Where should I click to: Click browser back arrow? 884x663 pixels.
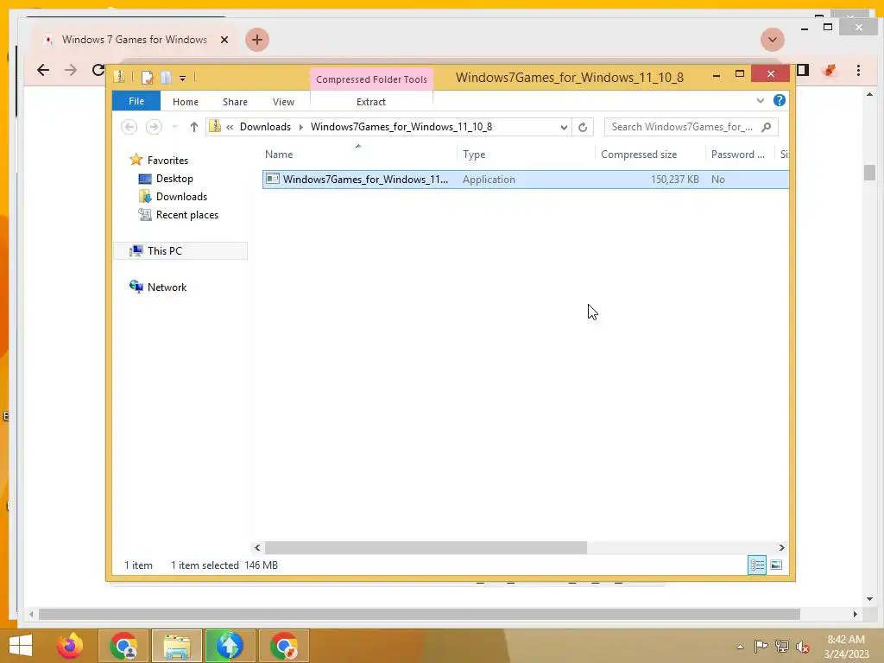[43, 70]
